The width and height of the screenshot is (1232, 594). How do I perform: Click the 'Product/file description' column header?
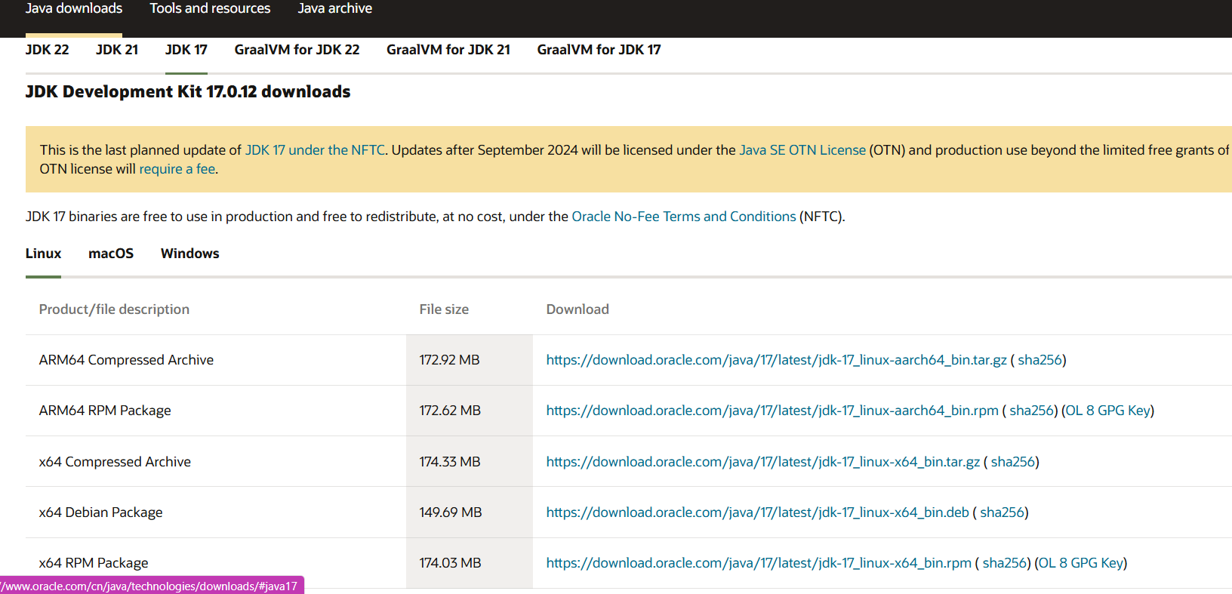[114, 309]
